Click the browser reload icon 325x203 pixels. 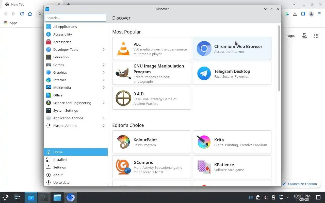pos(22,14)
